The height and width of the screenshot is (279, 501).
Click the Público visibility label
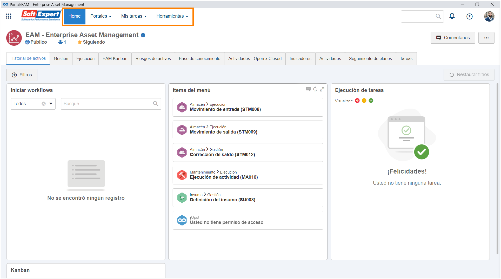(39, 42)
